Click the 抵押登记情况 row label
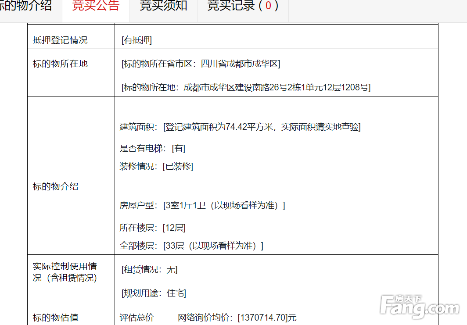The image size is (467, 325). (x=60, y=40)
